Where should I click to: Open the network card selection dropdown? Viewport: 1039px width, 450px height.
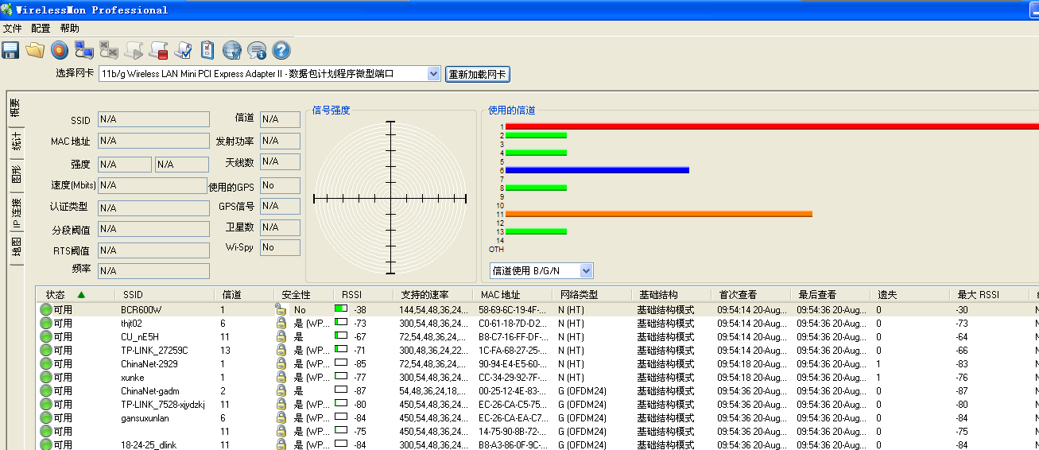click(x=433, y=74)
